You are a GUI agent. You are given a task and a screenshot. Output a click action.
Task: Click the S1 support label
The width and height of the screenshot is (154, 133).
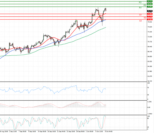[140, 15]
